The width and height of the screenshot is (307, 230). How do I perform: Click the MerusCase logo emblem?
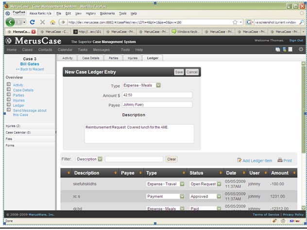pyautogui.click(x=8, y=41)
